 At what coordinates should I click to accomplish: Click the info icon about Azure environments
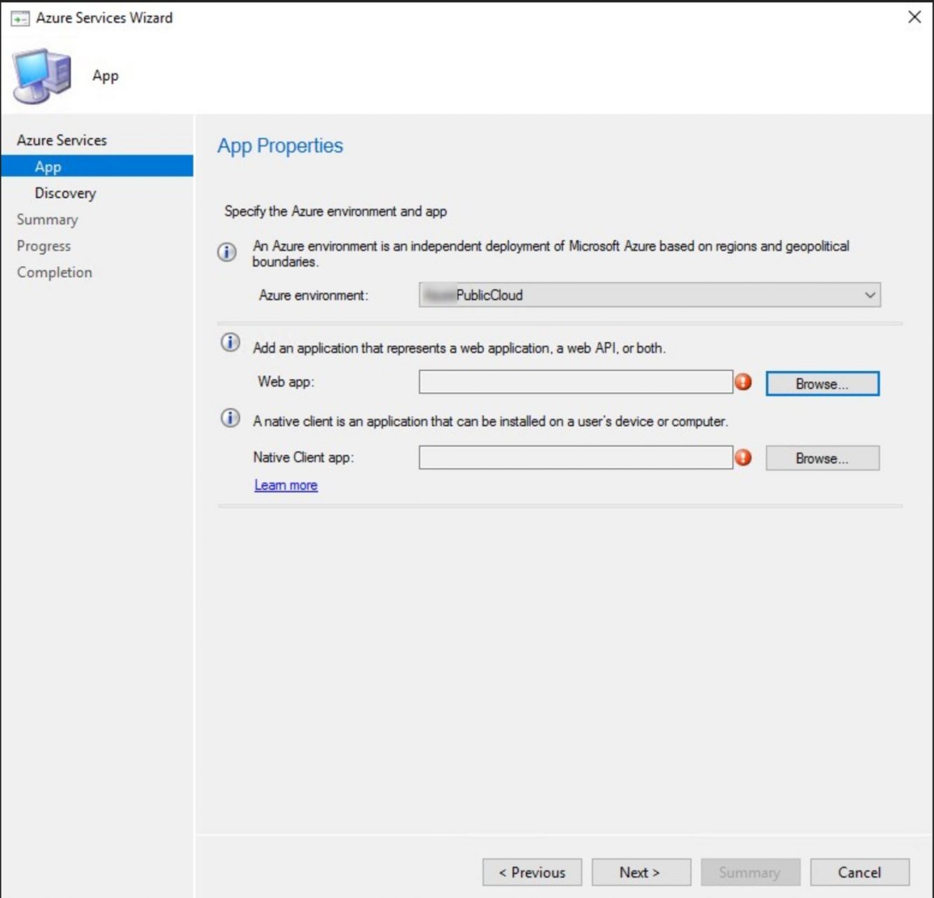coord(228,252)
